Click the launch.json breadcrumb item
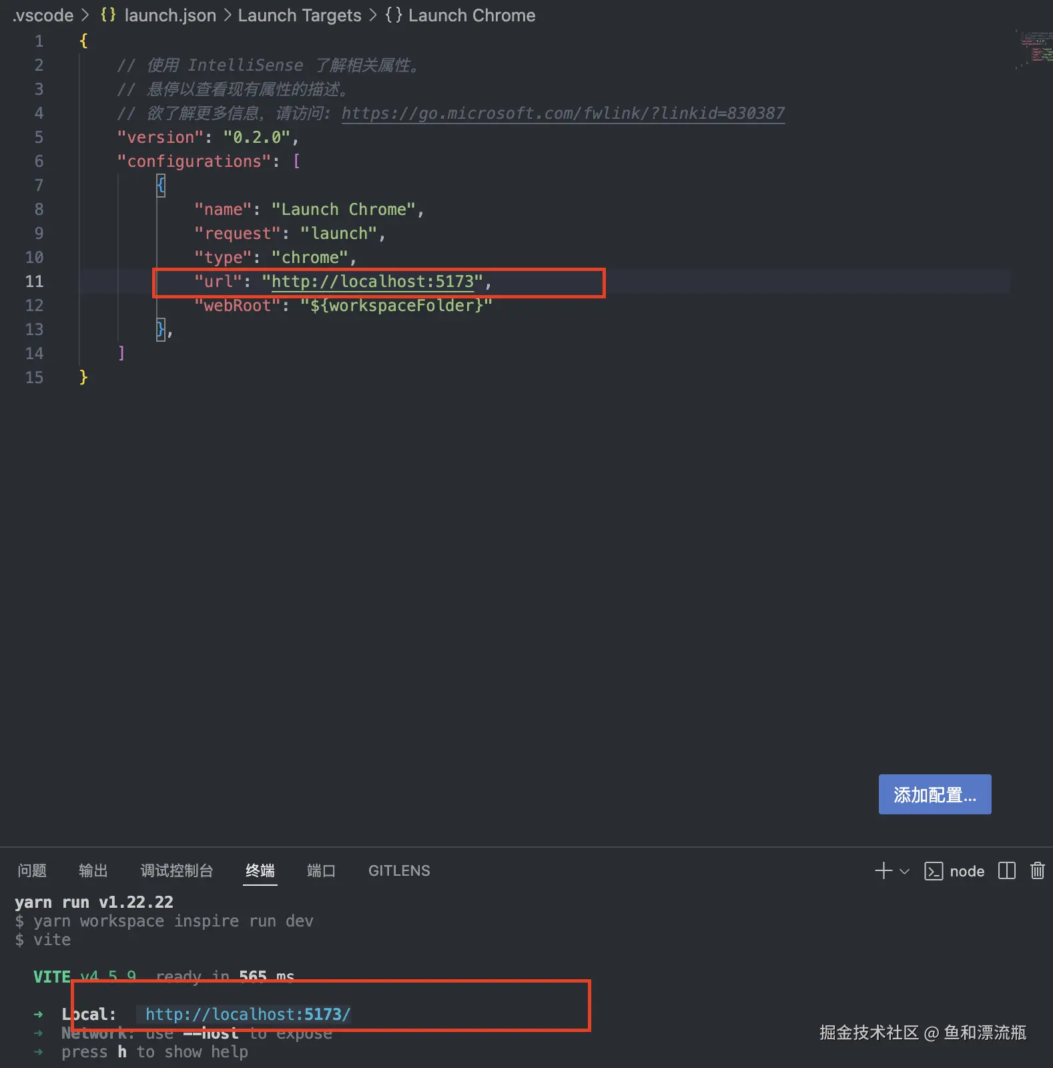 pyautogui.click(x=158, y=15)
